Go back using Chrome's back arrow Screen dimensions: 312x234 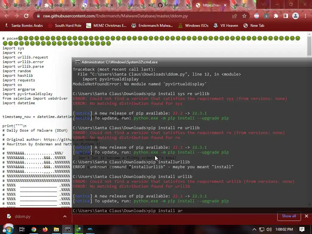[7, 16]
